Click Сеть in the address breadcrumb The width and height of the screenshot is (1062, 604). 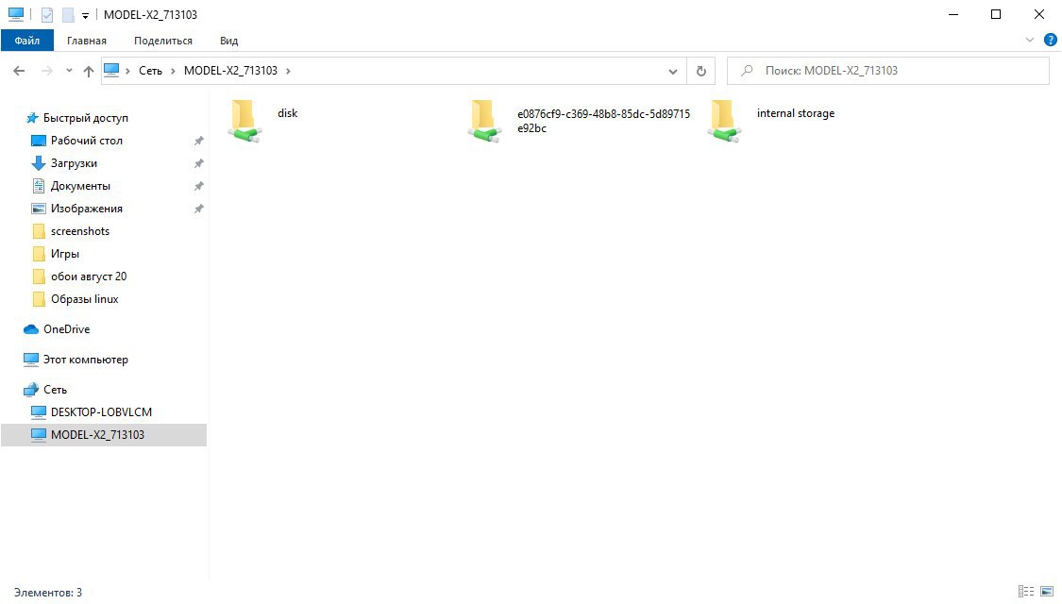coord(150,71)
